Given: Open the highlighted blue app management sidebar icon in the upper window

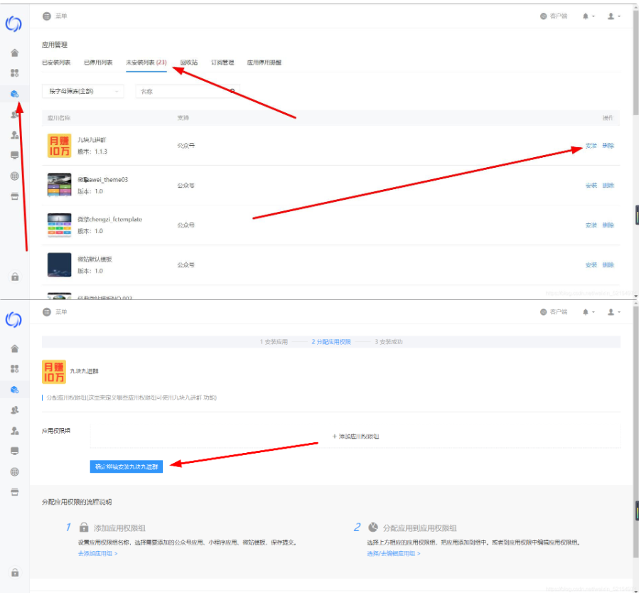Looking at the screenshot, I should [x=15, y=94].
